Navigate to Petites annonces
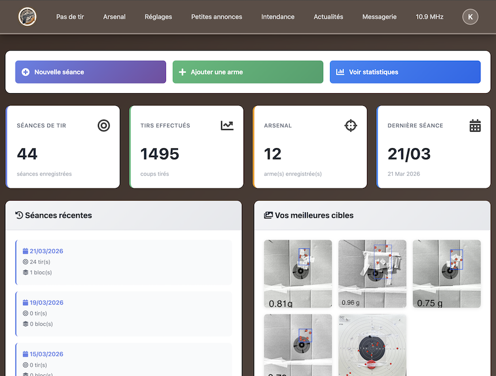This screenshot has width=496, height=376. [217, 17]
